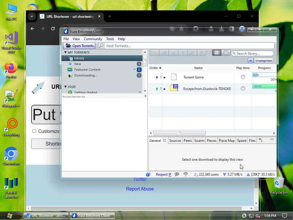Switch to the General tab
This screenshot has width=293, height=220.
[155, 140]
